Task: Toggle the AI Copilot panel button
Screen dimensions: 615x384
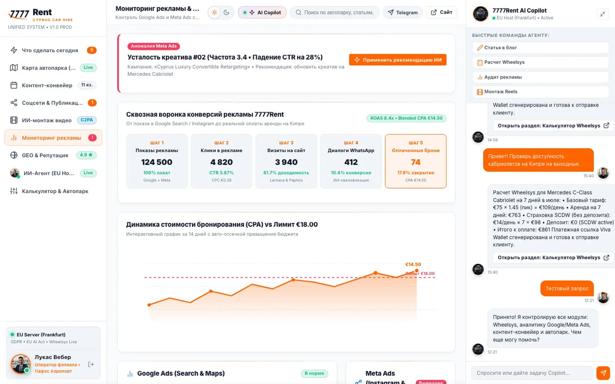Action: (262, 12)
